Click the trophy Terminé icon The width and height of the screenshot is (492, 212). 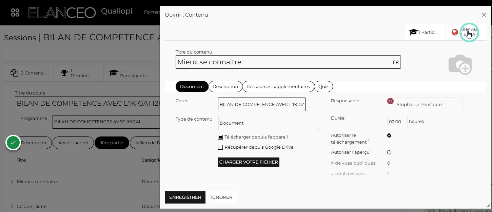point(64,73)
